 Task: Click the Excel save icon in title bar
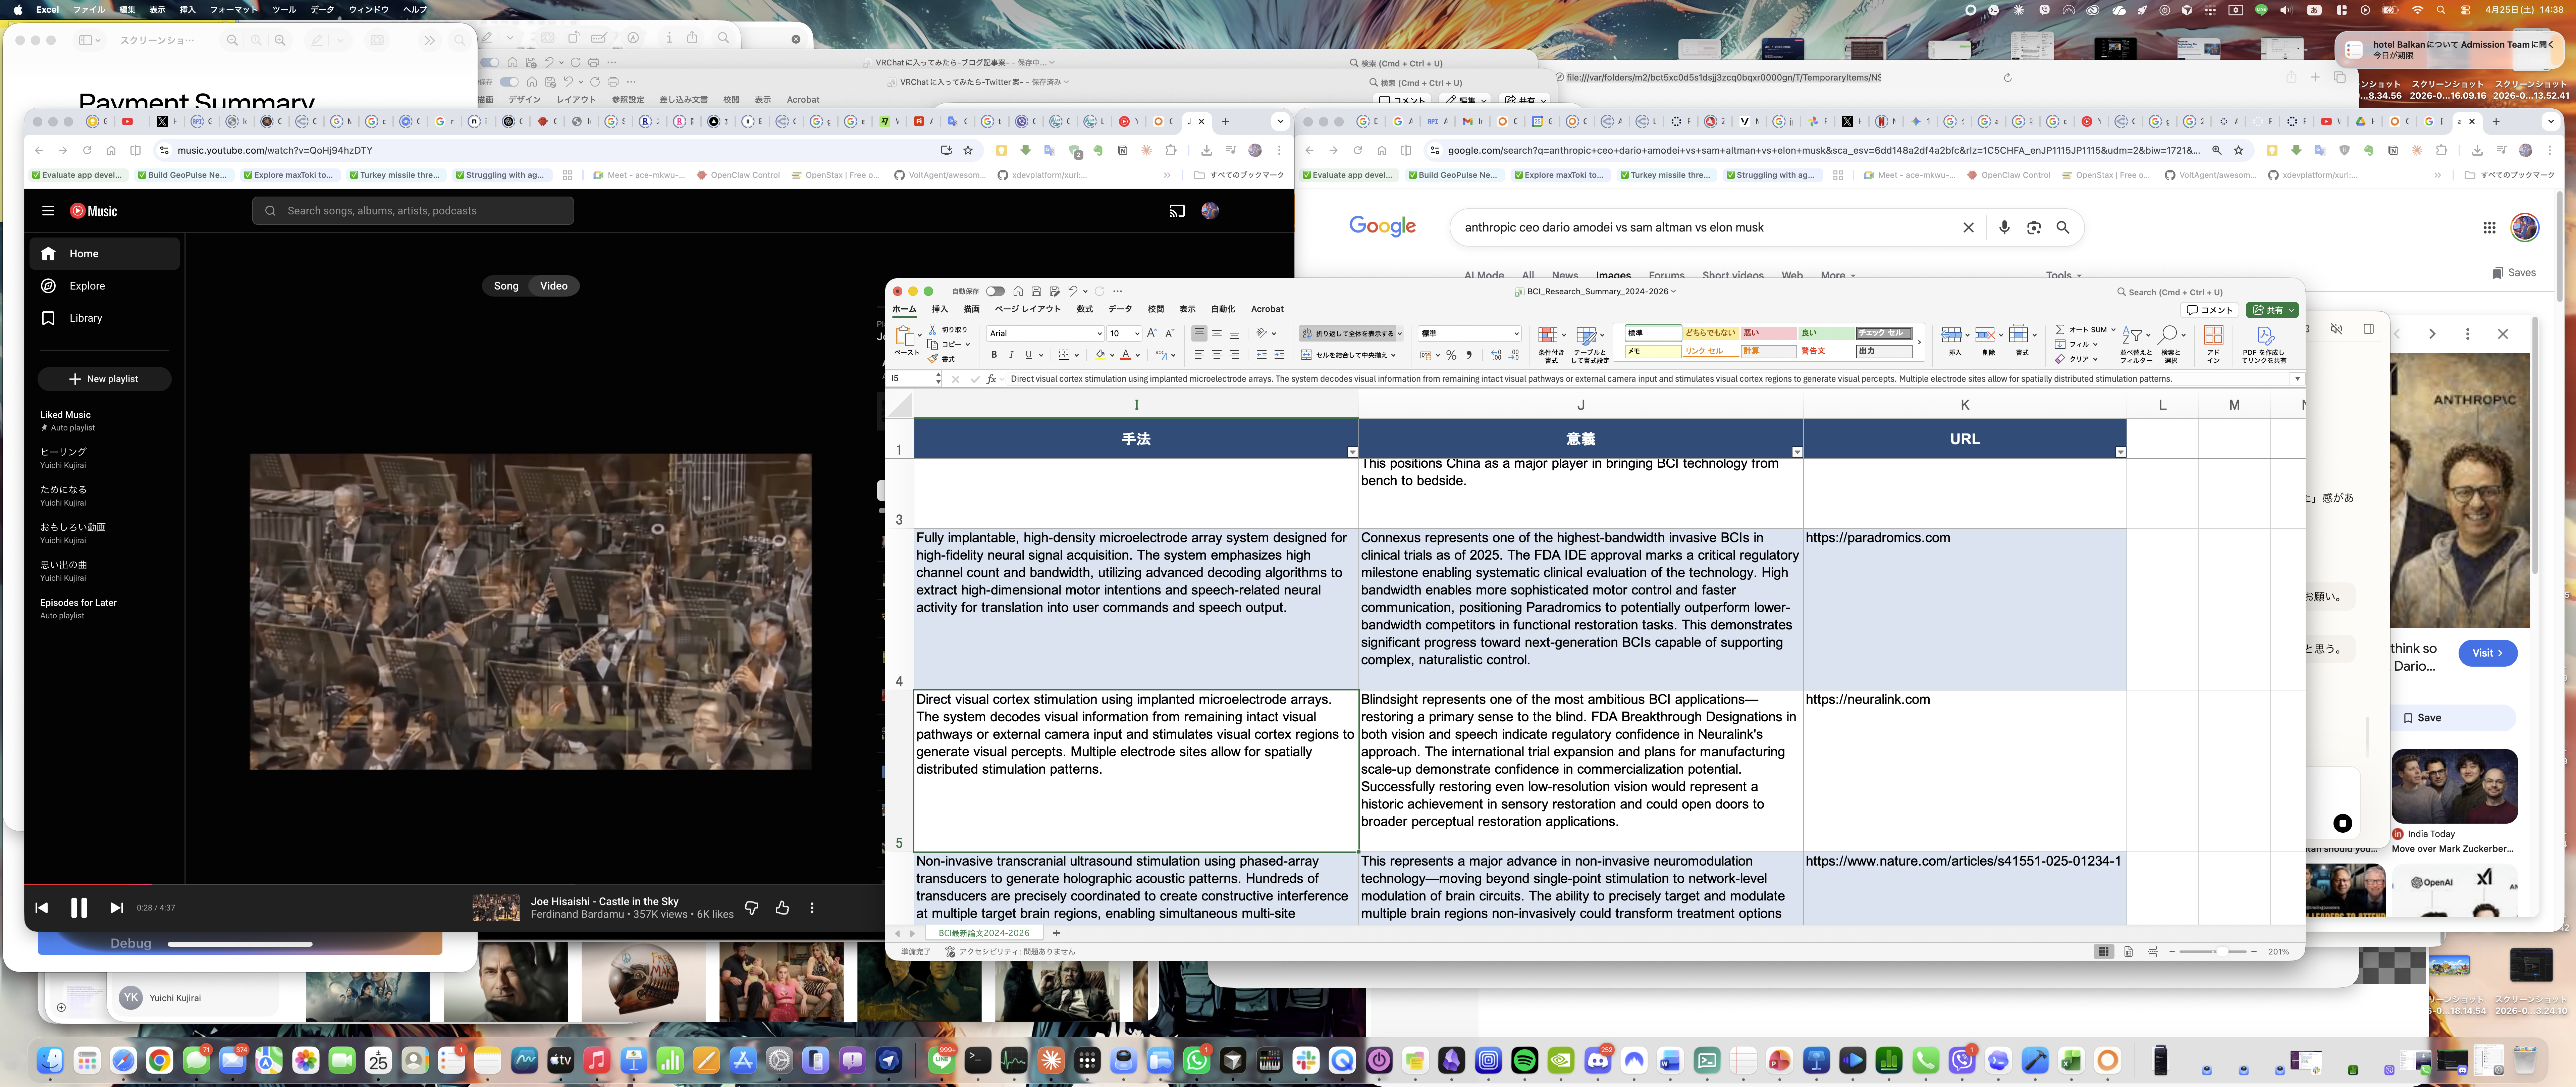1036,291
